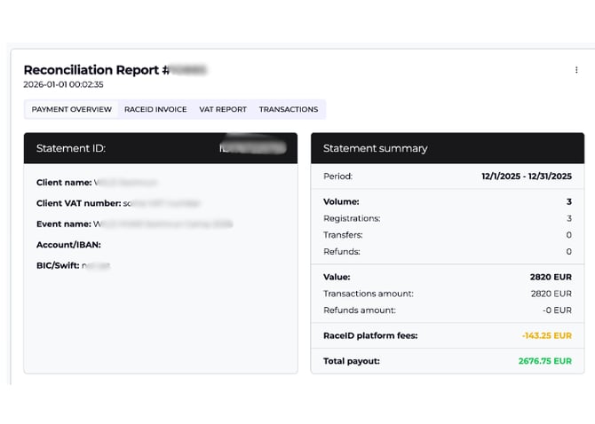This screenshot has height=424, width=595.
Task: Go to the Transactions tab
Action: 288,109
